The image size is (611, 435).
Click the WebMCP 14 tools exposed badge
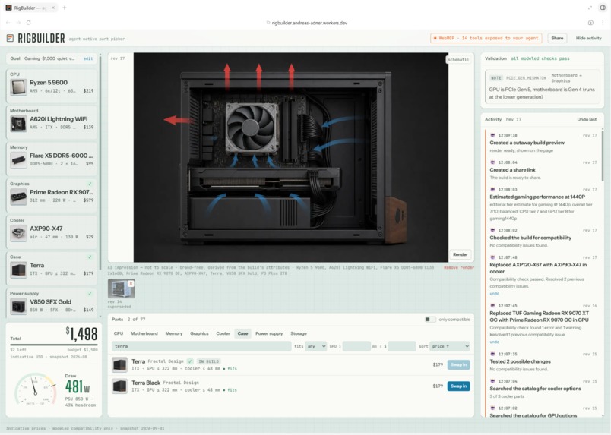pyautogui.click(x=486, y=38)
